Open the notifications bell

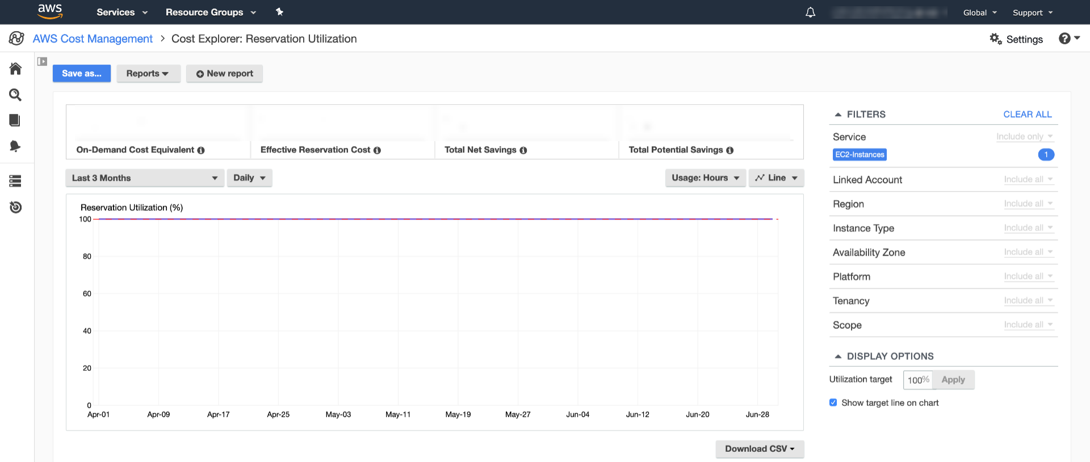click(x=810, y=12)
